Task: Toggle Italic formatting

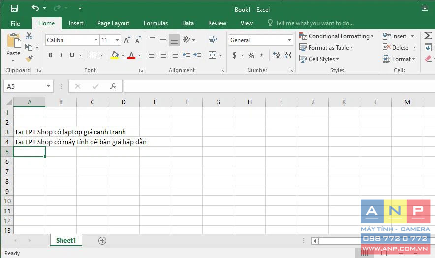Action: coord(61,55)
